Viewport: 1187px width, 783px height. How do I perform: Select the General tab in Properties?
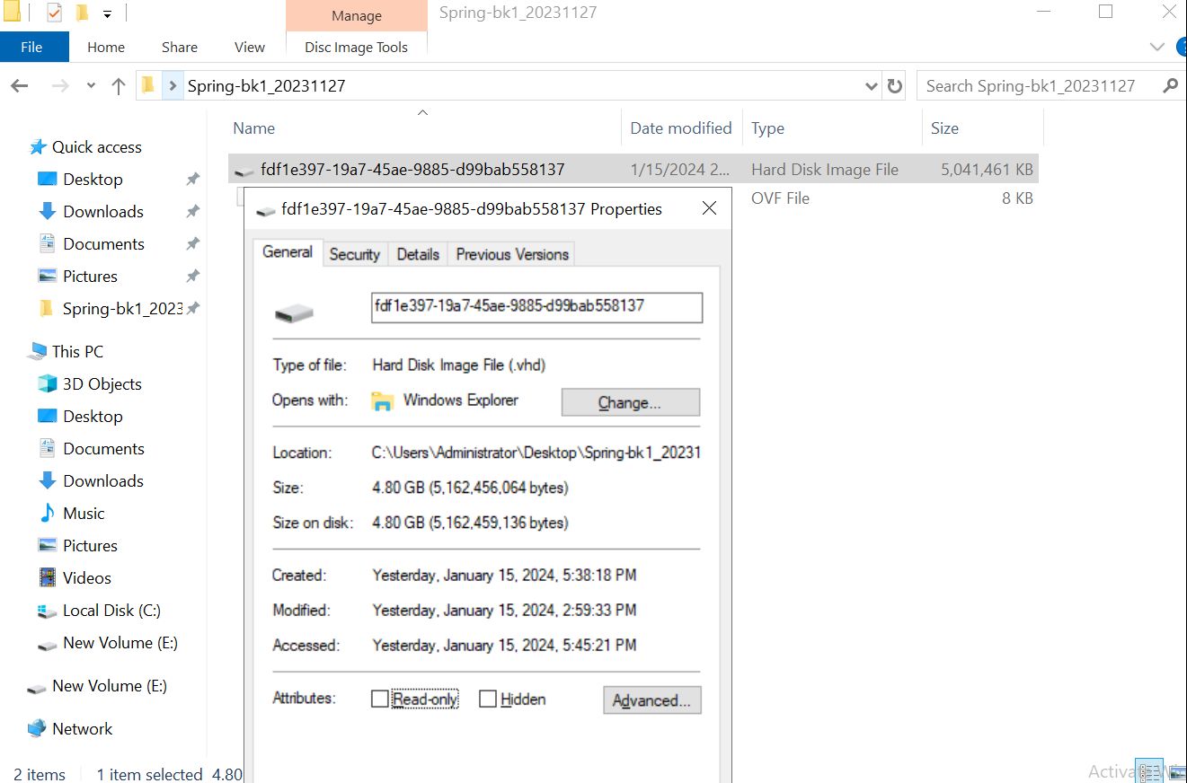pyautogui.click(x=288, y=252)
